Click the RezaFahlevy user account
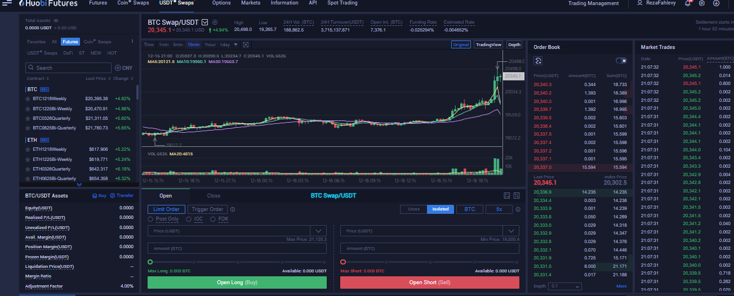734x296 pixels. [x=657, y=3]
